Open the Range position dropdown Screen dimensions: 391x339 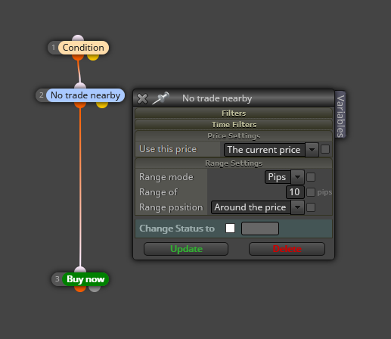(257, 207)
